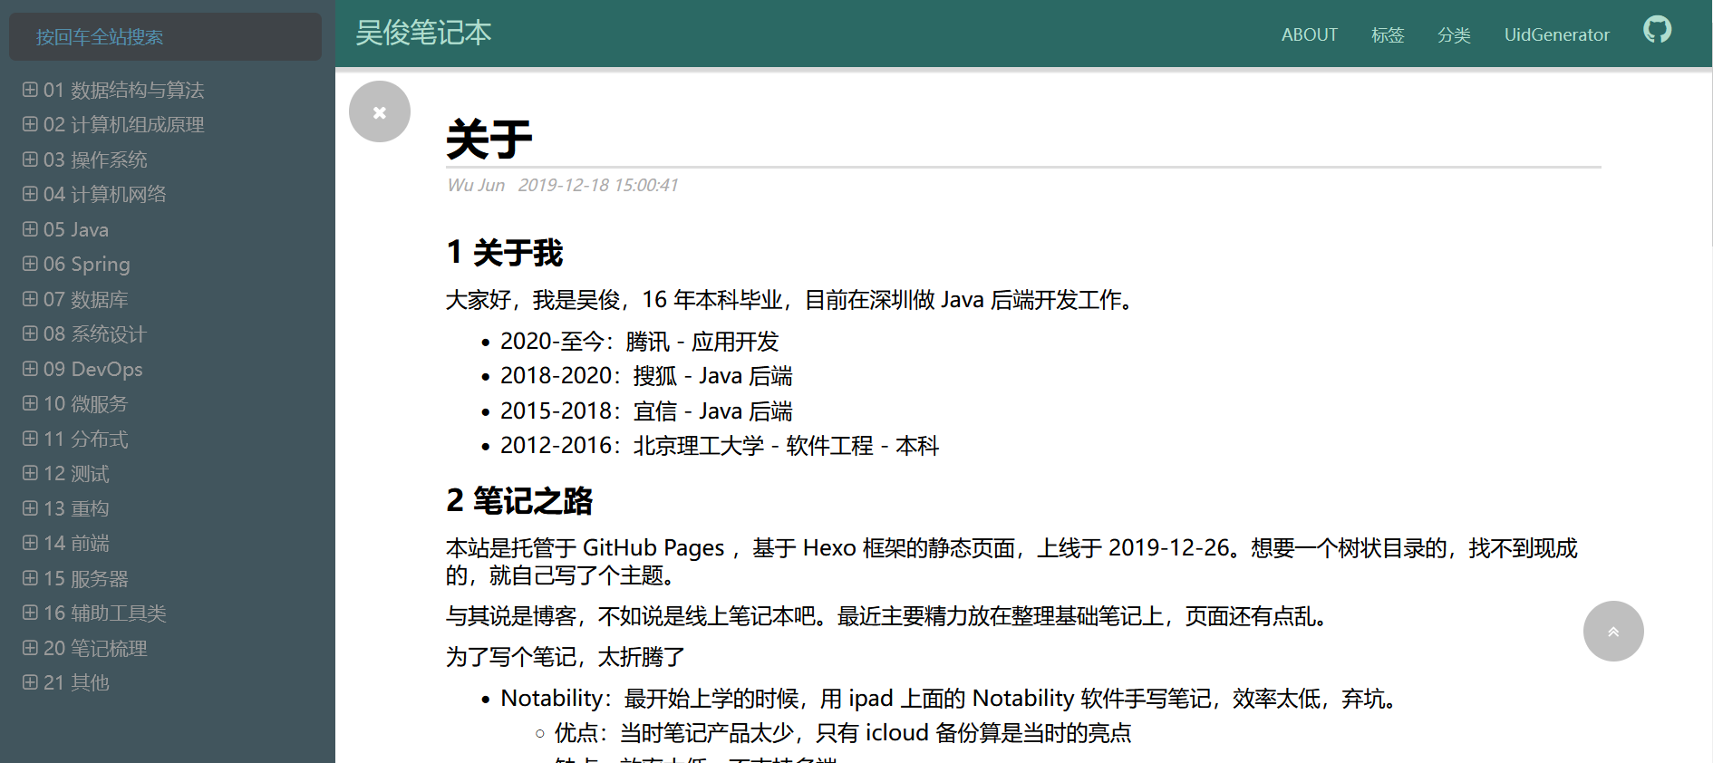Screen dimensions: 1713x763
Task: Open the 标签 menu item
Action: tap(1388, 34)
